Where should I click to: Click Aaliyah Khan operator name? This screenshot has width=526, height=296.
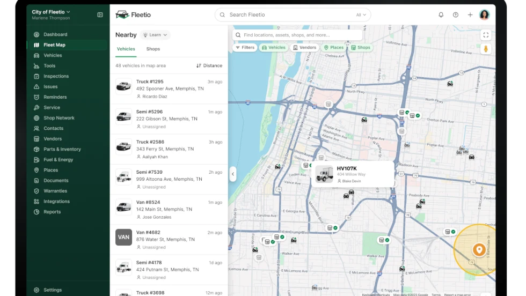(155, 157)
